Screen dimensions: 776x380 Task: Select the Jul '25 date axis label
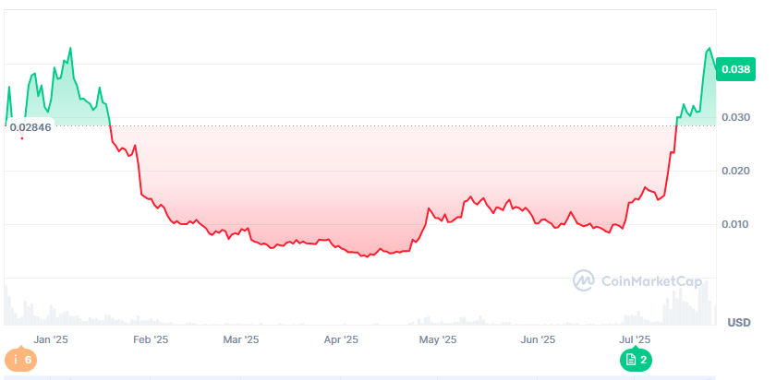pos(635,340)
